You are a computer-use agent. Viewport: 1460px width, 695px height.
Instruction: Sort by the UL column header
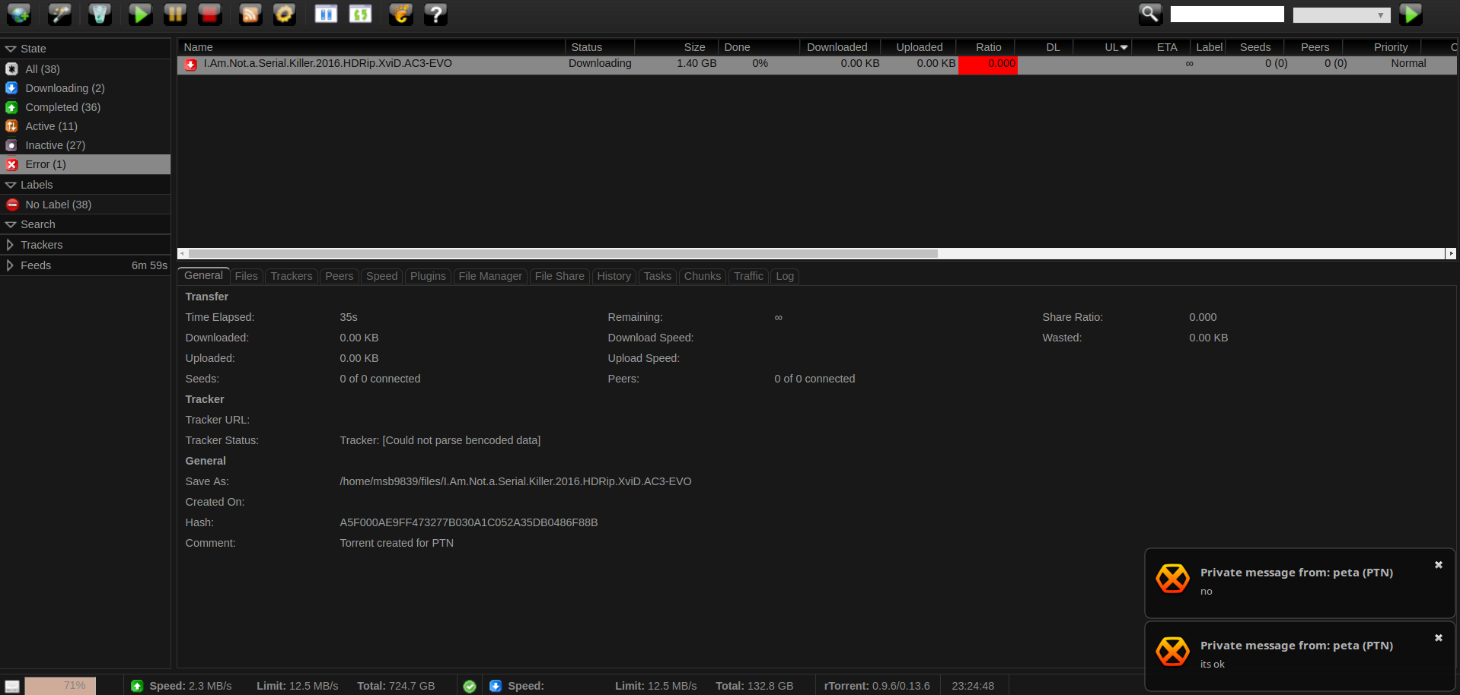click(1103, 47)
